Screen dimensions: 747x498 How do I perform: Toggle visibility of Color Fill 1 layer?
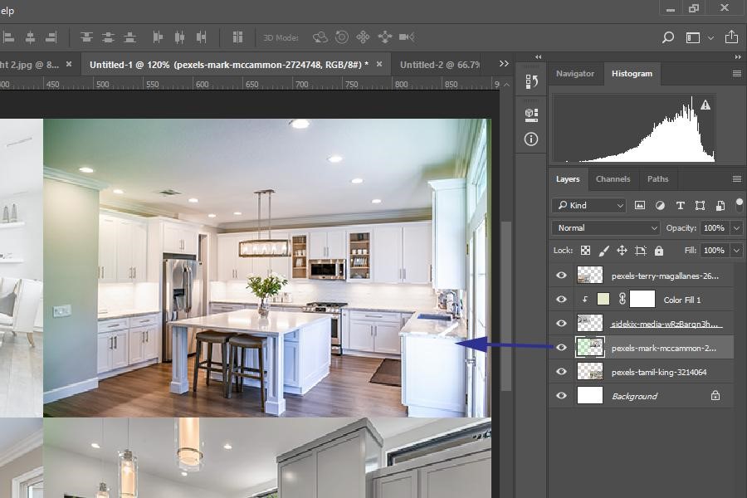pyautogui.click(x=561, y=300)
